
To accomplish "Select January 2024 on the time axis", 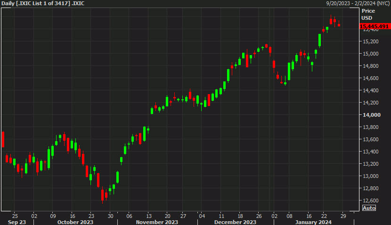I will coord(313,222).
